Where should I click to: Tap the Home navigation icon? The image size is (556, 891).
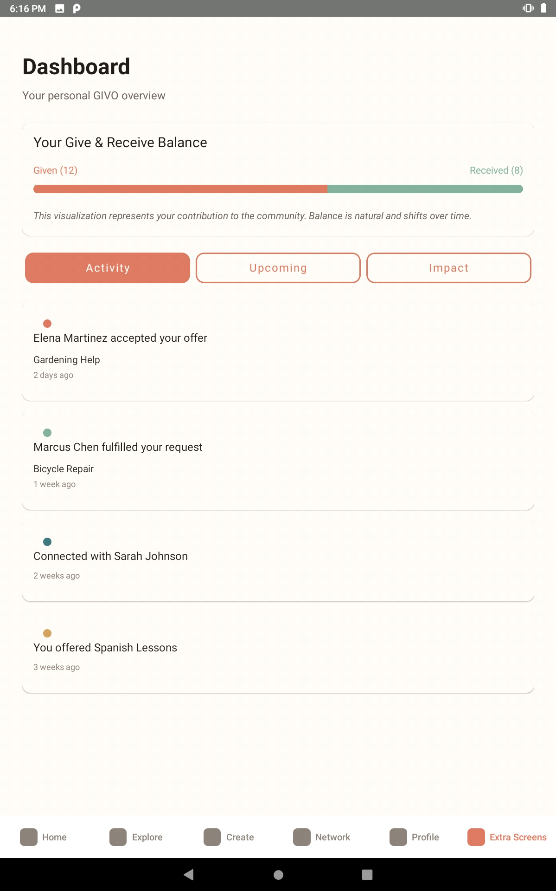(x=29, y=837)
